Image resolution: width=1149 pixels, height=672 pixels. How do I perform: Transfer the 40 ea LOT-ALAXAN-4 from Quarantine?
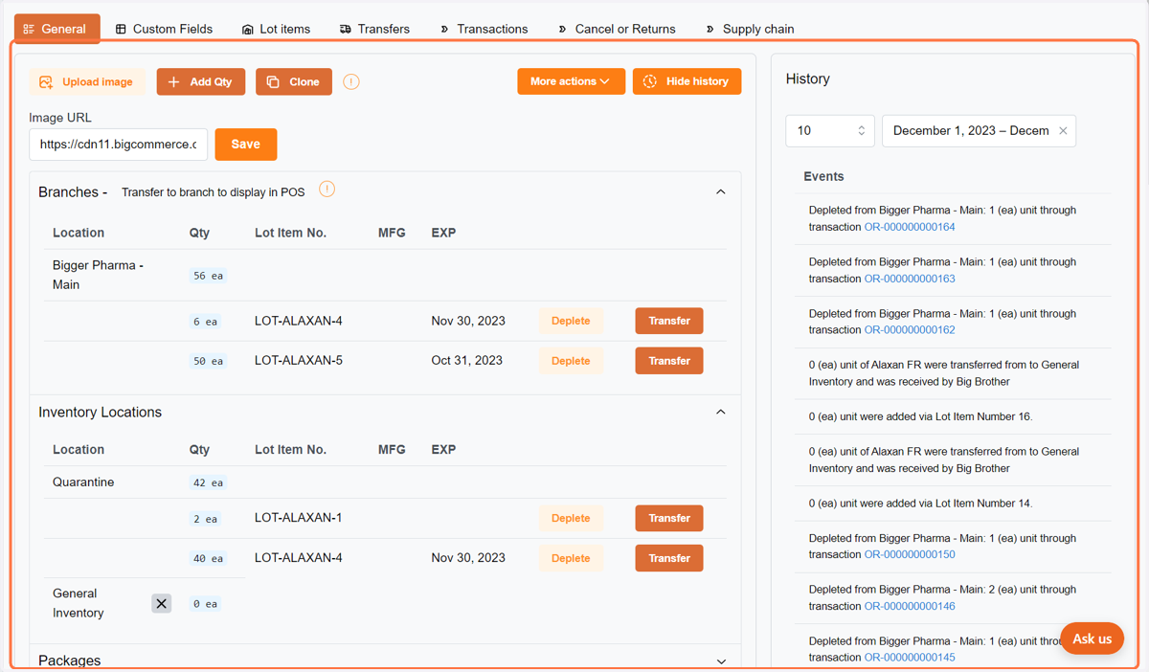point(669,558)
